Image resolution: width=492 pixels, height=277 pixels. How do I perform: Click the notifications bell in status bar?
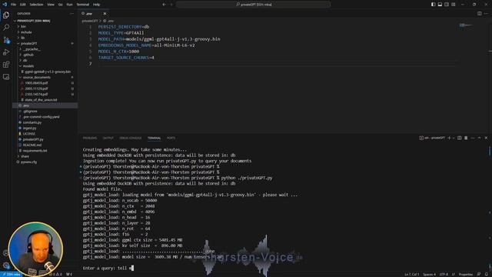(486, 275)
